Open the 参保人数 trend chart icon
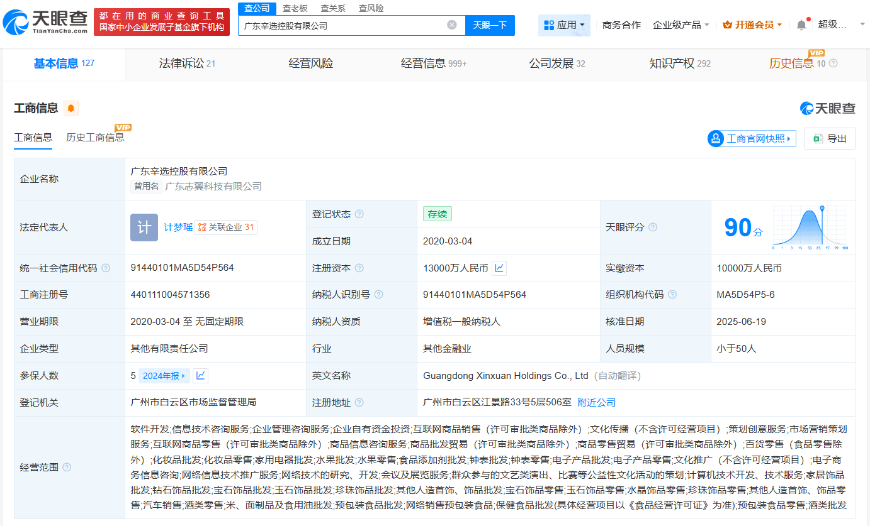Image resolution: width=870 pixels, height=526 pixels. [x=200, y=375]
